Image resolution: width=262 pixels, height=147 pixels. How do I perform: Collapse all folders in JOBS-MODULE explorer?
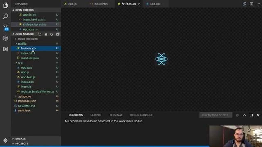tap(58, 34)
